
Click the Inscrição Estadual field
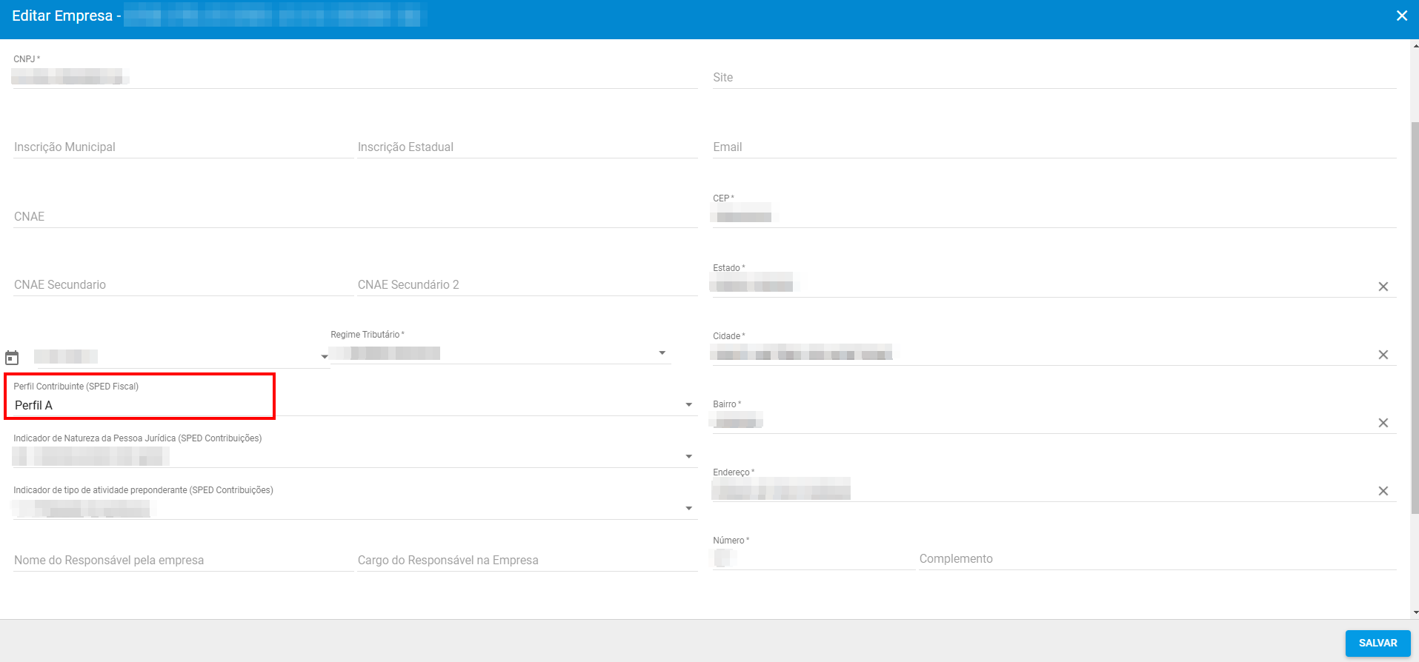pyautogui.click(x=527, y=147)
